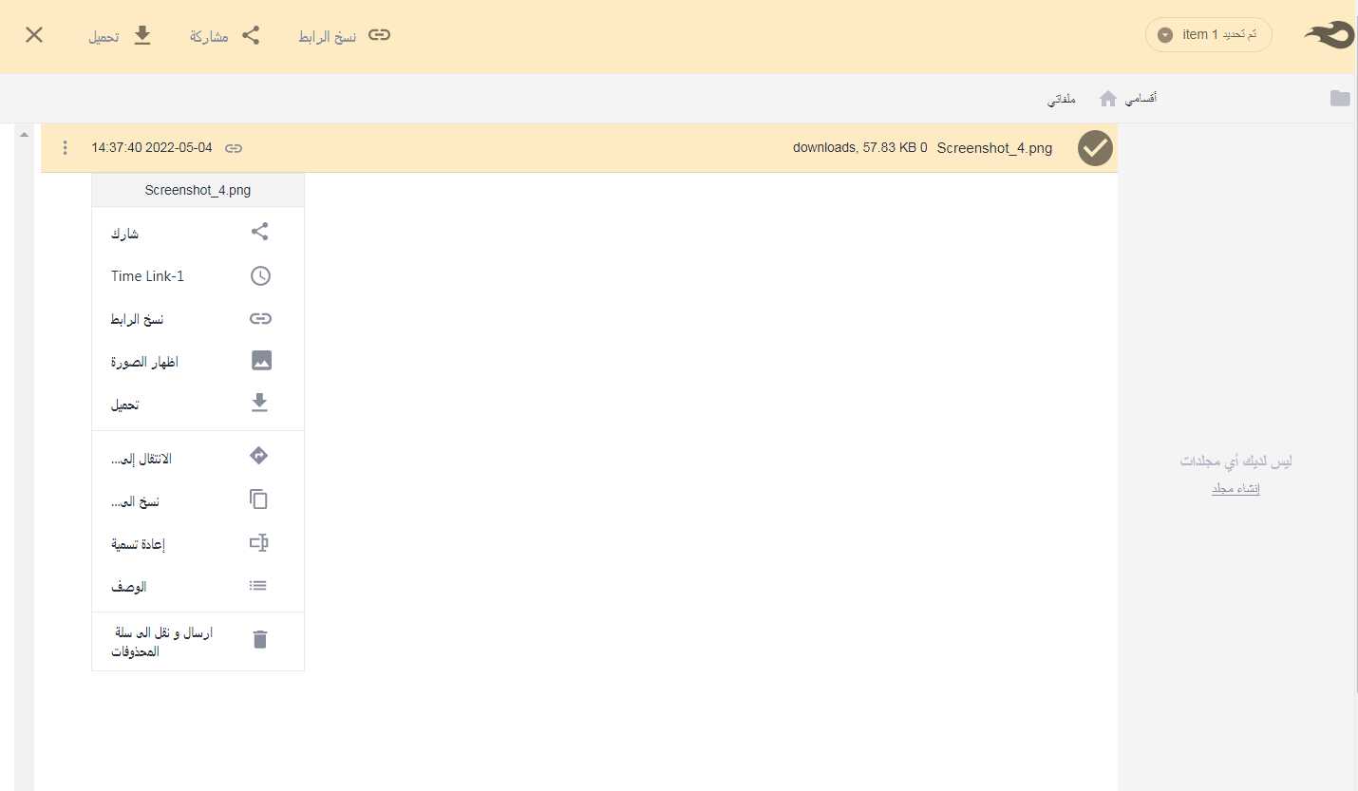1358x791 pixels.
Task: Click the file date 14:37:40 2022-05-04
Action: (152, 148)
